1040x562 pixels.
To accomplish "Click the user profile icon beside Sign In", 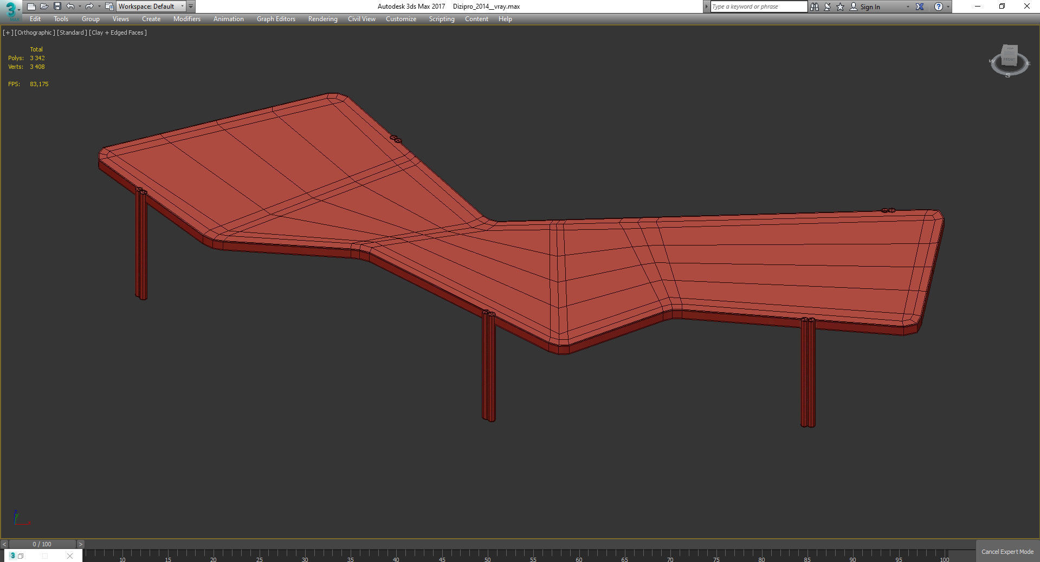I will (x=854, y=7).
